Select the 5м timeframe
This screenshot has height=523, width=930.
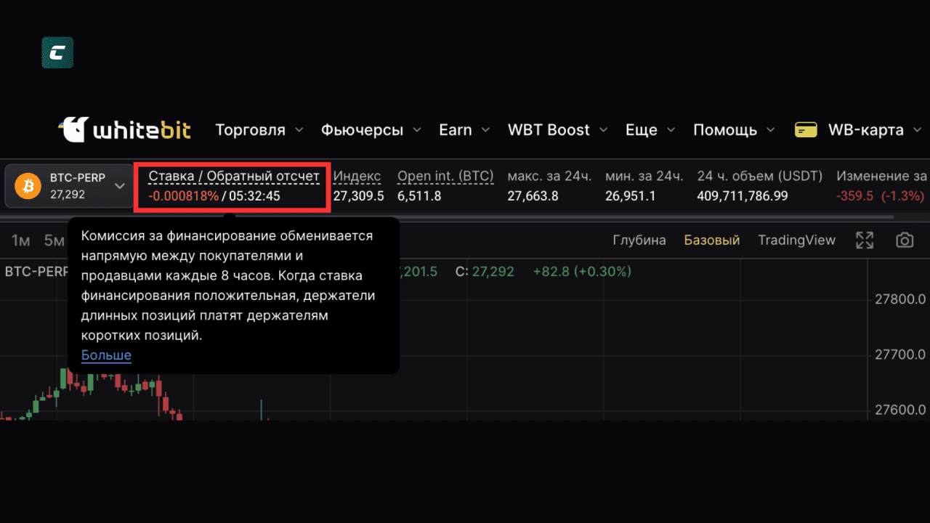tap(54, 240)
